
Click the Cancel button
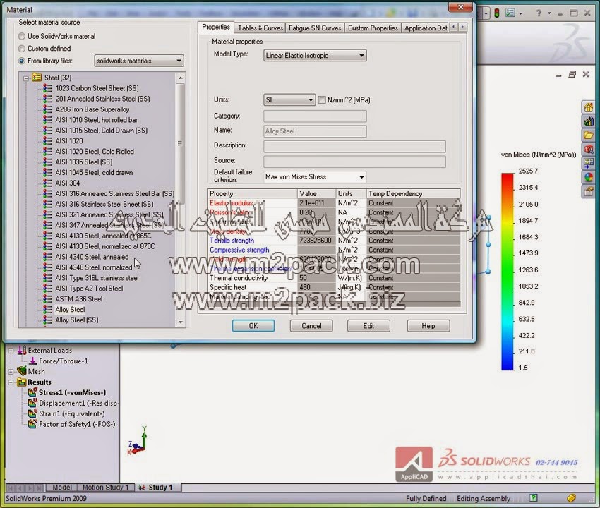311,326
